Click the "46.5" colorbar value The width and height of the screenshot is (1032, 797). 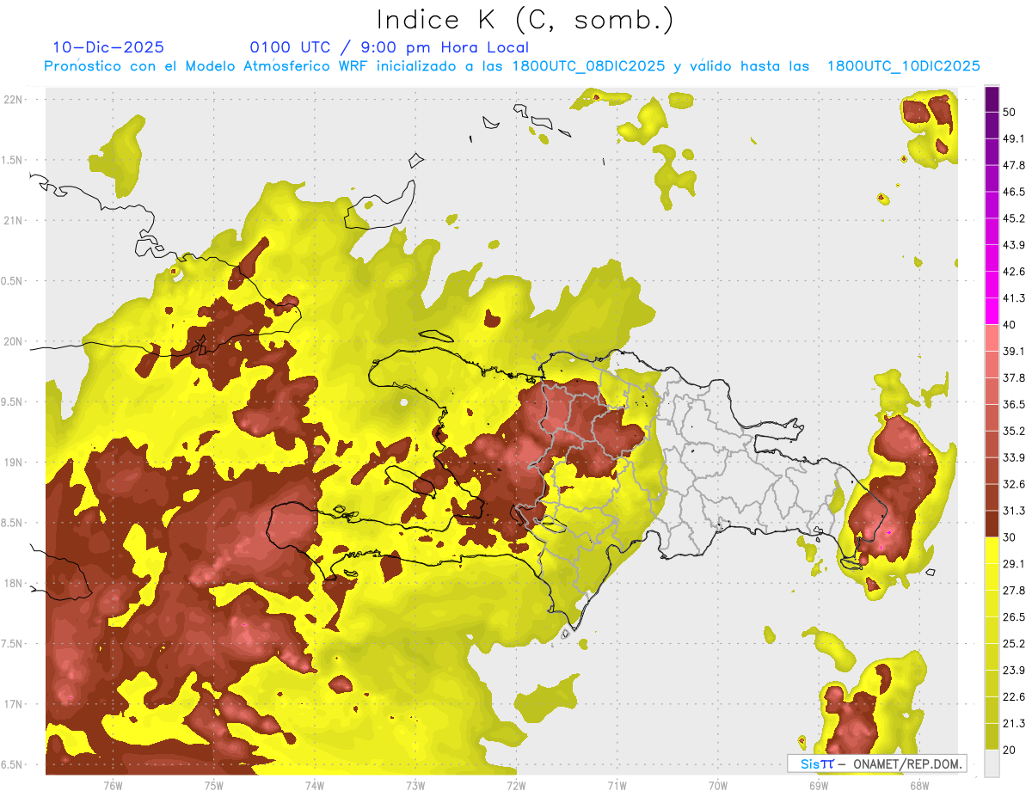1014,192
